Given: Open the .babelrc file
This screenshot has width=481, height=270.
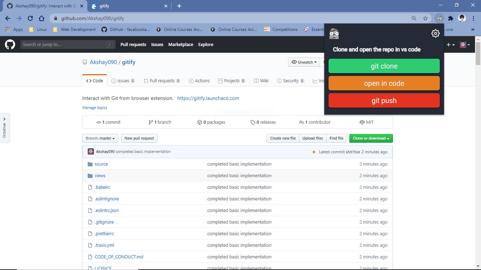Looking at the screenshot, I should [102, 187].
